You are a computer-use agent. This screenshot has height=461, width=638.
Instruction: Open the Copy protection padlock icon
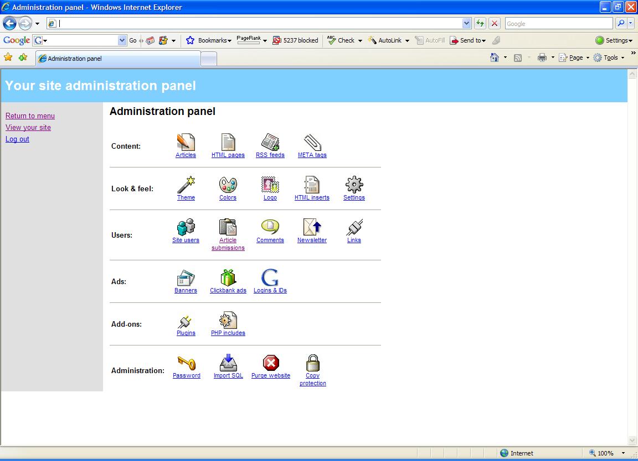click(x=312, y=363)
